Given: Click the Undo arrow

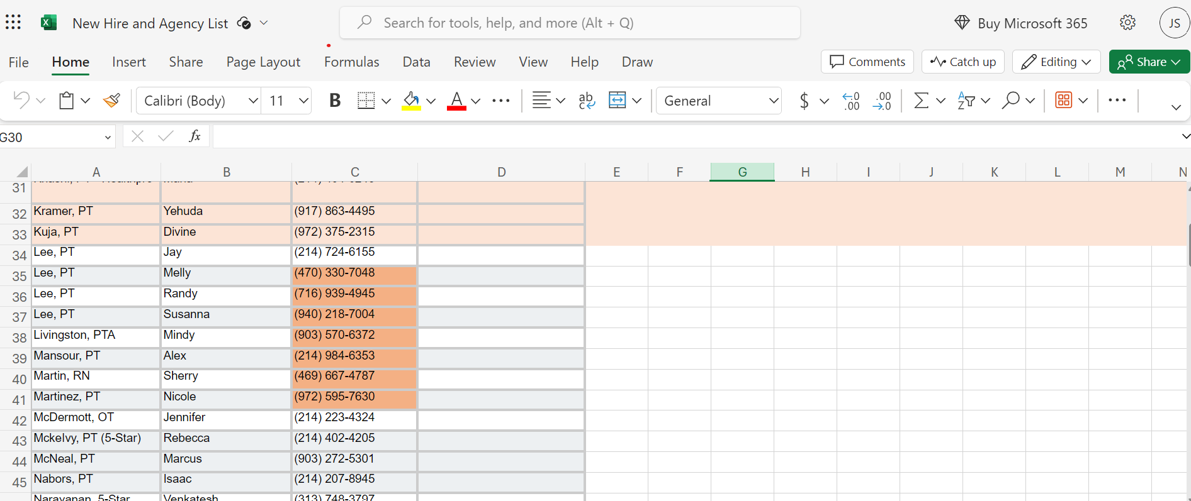Looking at the screenshot, I should click(x=21, y=101).
